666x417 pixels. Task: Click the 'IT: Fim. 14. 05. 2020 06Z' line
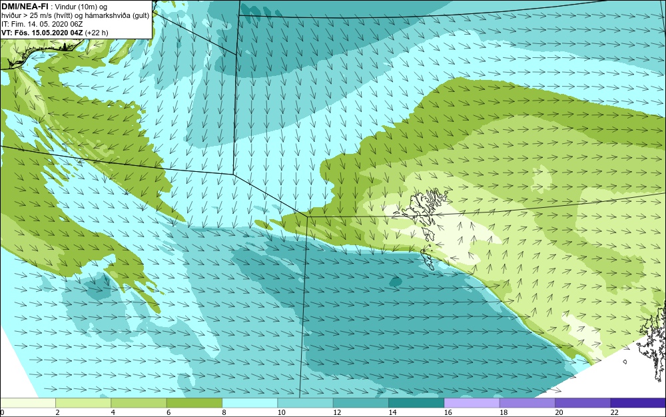(42, 24)
